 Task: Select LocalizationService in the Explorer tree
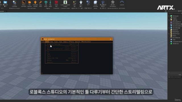point(177,42)
